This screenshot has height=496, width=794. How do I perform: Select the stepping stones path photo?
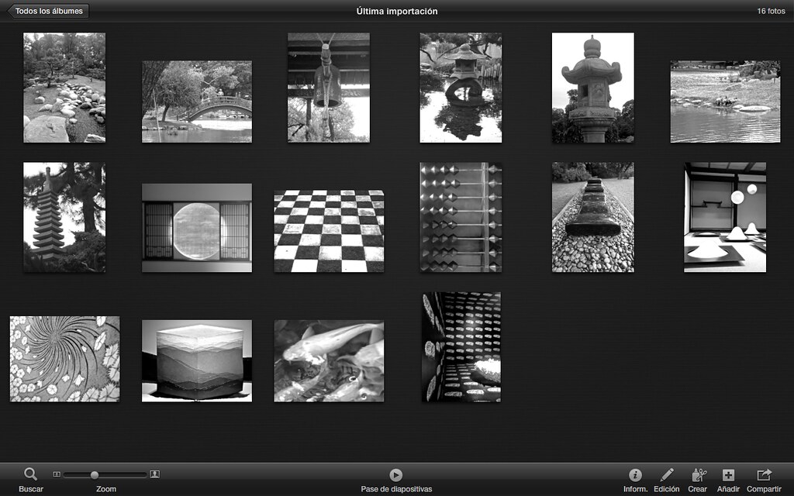coord(593,217)
